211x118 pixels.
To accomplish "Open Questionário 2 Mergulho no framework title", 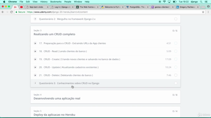I will [x=67, y=19].
